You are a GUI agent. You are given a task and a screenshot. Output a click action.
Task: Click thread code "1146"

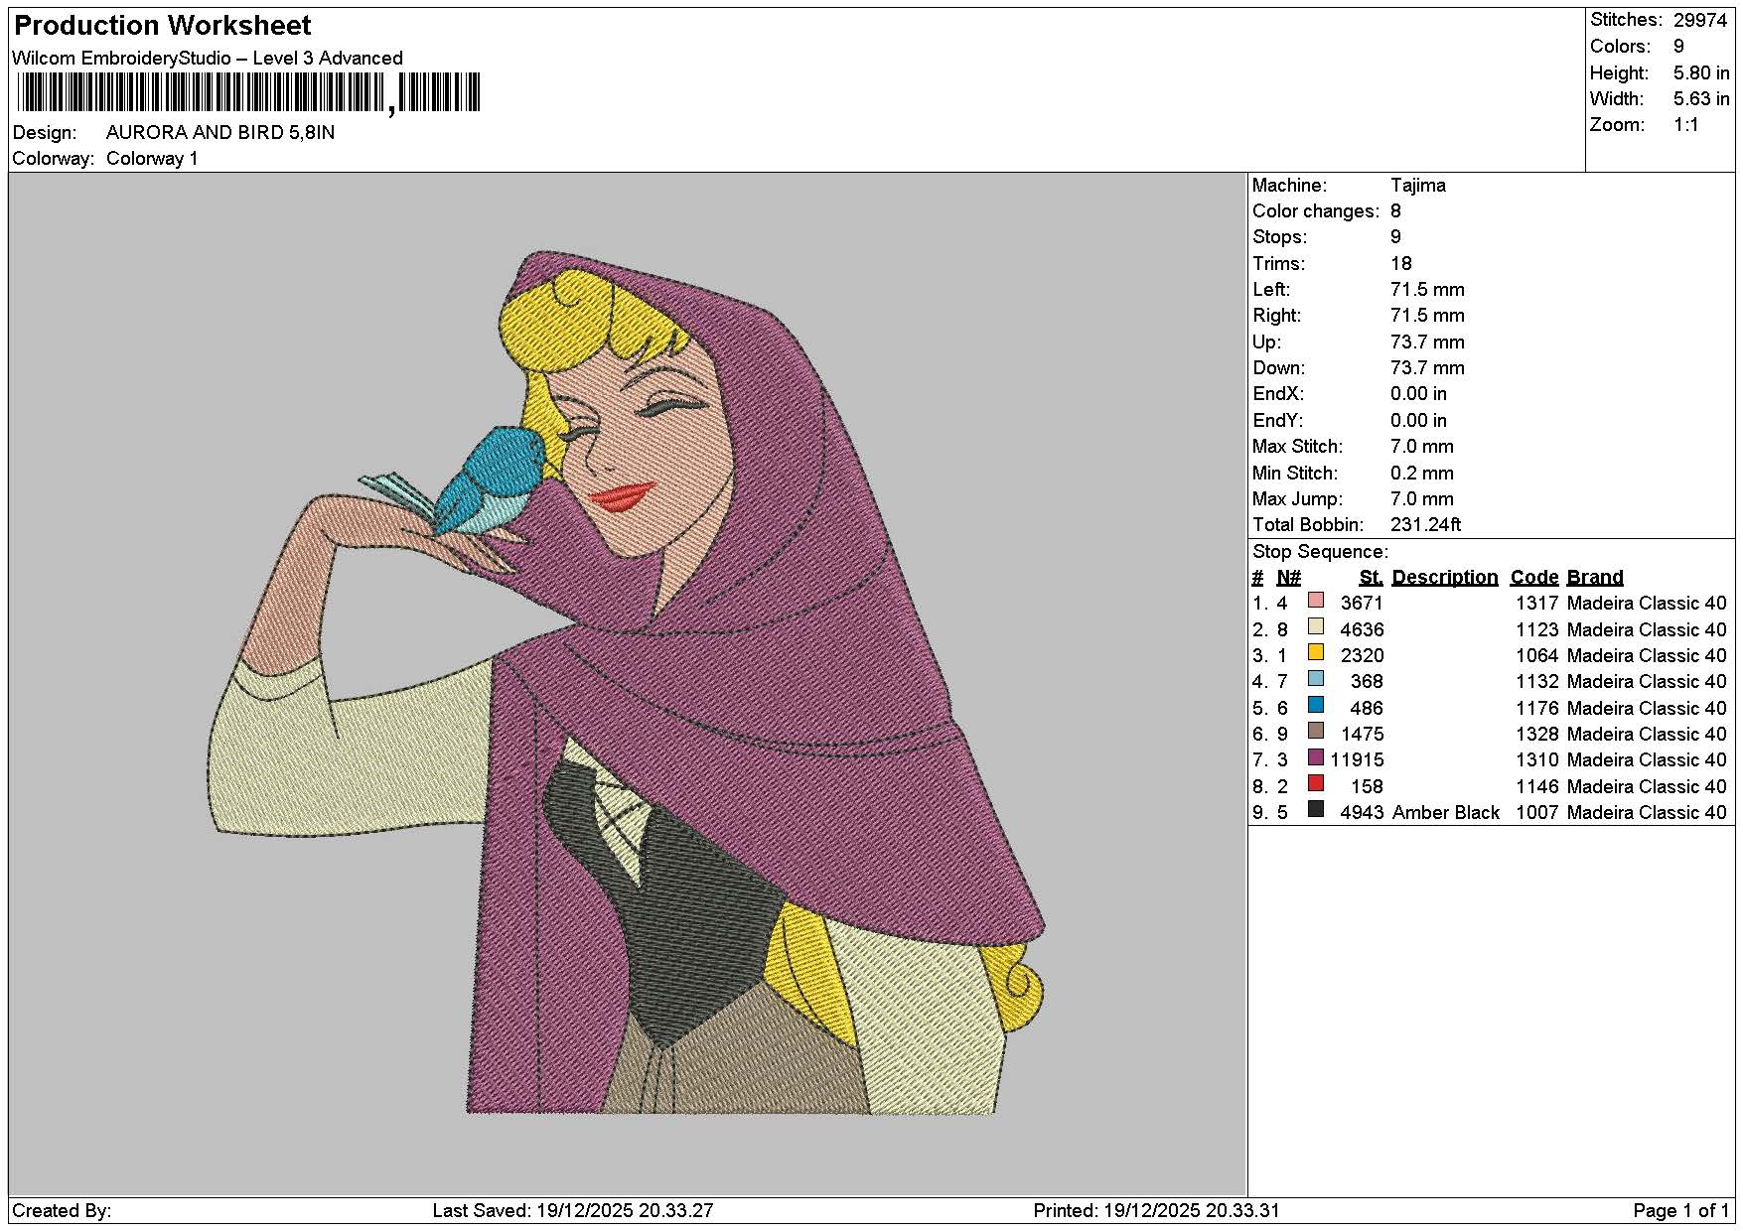coord(1537,787)
